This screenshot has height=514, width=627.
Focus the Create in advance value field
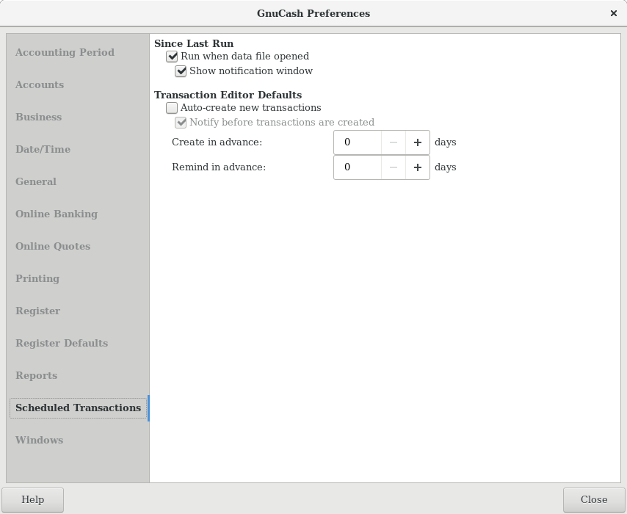[358, 142]
